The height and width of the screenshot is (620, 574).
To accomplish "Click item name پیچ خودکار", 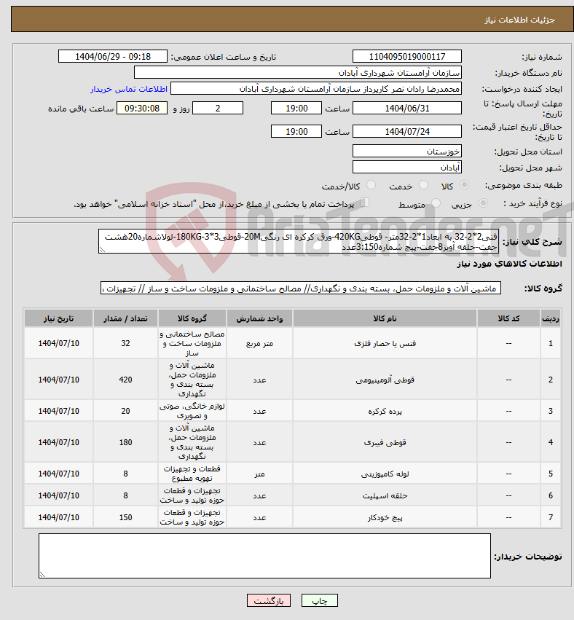I will [x=385, y=517].
